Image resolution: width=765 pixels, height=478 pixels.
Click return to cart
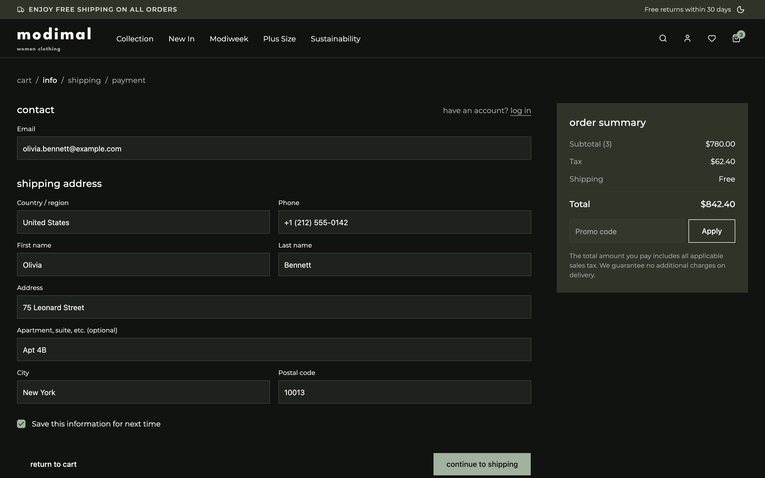[53, 464]
